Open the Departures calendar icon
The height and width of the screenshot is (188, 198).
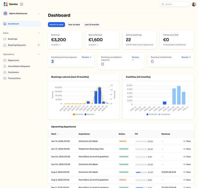tap(5, 60)
